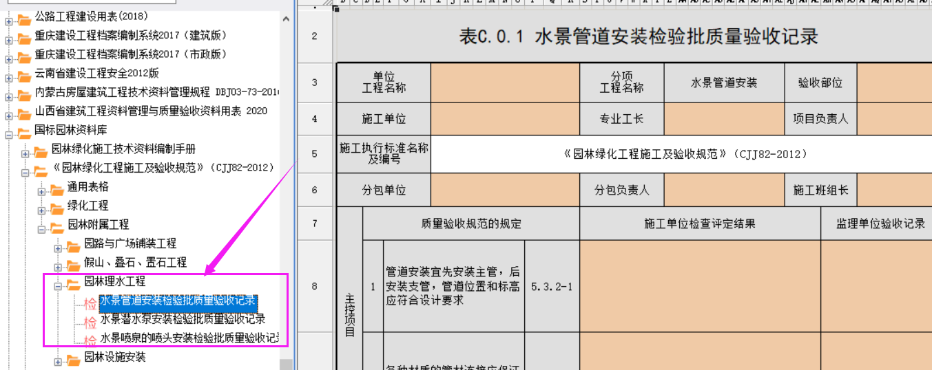Viewport: 932px width, 370px height.
Task: Open 水景喷泉的喷头安装检验批质量验收记录 form
Action: [x=189, y=338]
